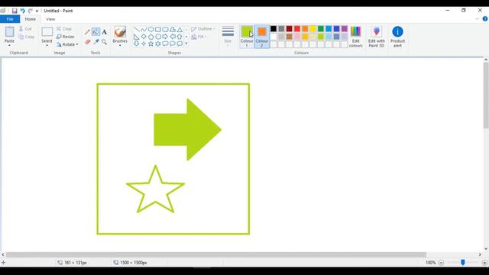This screenshot has width=489, height=275.
Task: Open Customize Quick Access Toolbar arrow
Action: [x=37, y=11]
